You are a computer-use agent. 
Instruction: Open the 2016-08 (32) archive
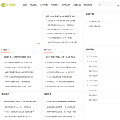[x=94, y=85]
